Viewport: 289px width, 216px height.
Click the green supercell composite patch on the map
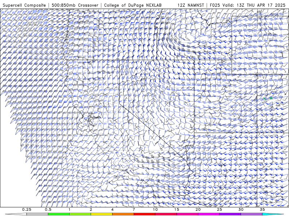click(271, 98)
